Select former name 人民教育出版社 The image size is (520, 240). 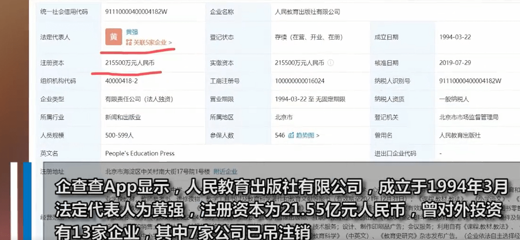click(x=460, y=135)
